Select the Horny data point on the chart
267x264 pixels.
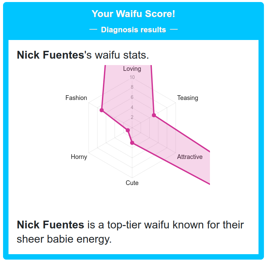pos(128,130)
